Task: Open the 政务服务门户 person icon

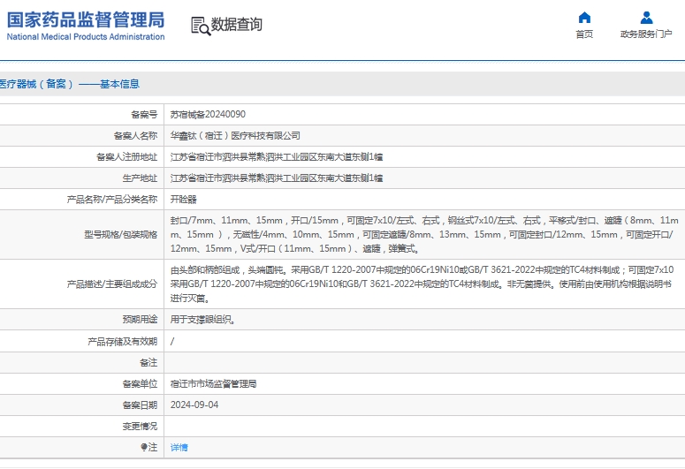Action: [x=646, y=18]
